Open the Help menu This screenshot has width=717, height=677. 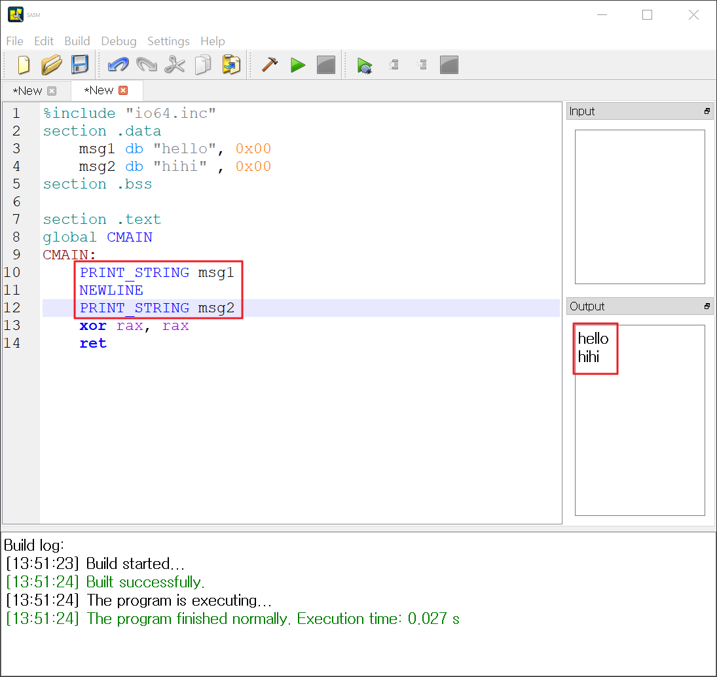click(x=213, y=41)
